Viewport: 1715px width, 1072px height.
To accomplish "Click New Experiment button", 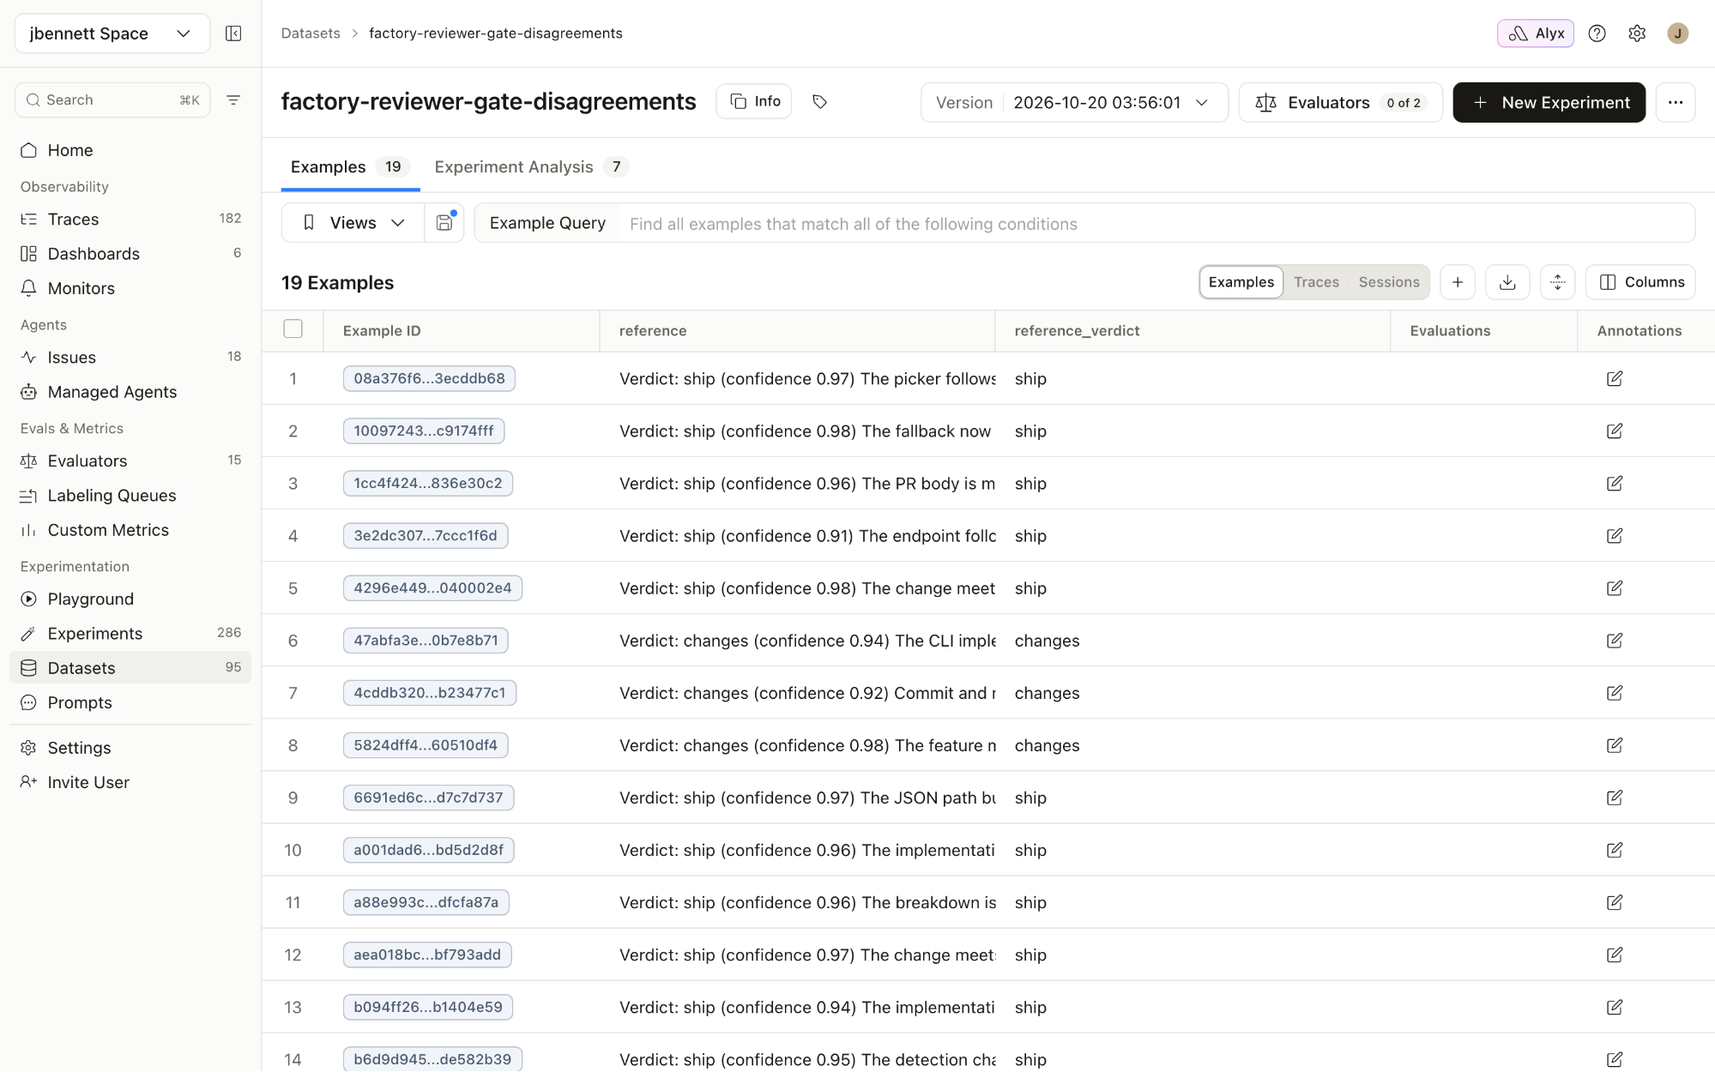I will (x=1549, y=102).
